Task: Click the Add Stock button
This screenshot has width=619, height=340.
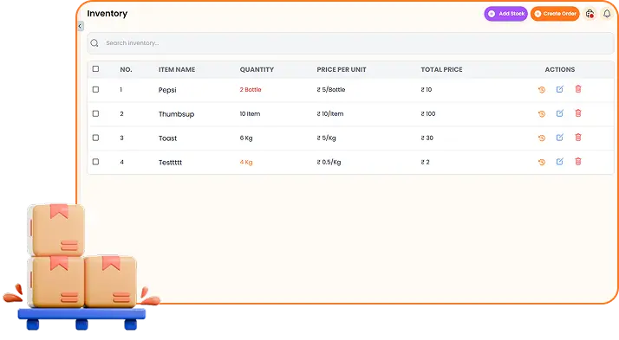Action: coord(505,14)
